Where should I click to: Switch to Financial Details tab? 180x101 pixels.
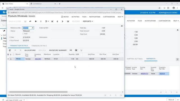coord(39,46)
